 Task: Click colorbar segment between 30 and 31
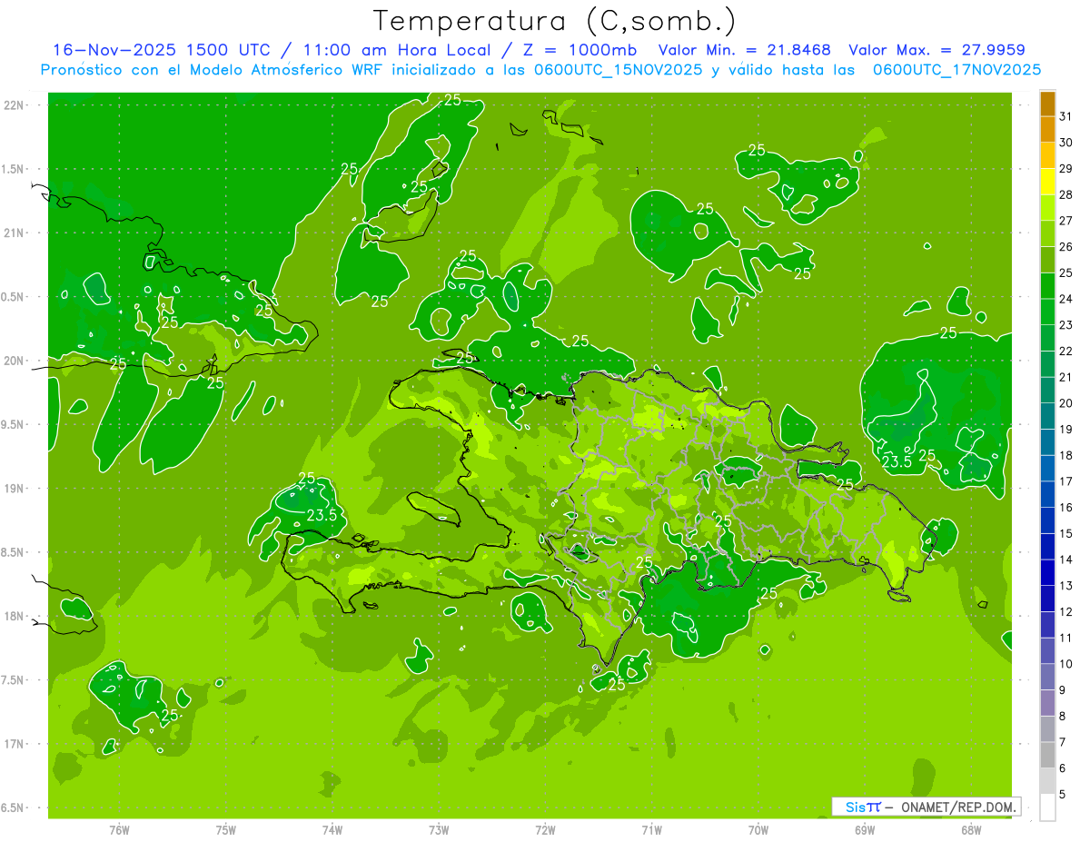tap(1047, 129)
